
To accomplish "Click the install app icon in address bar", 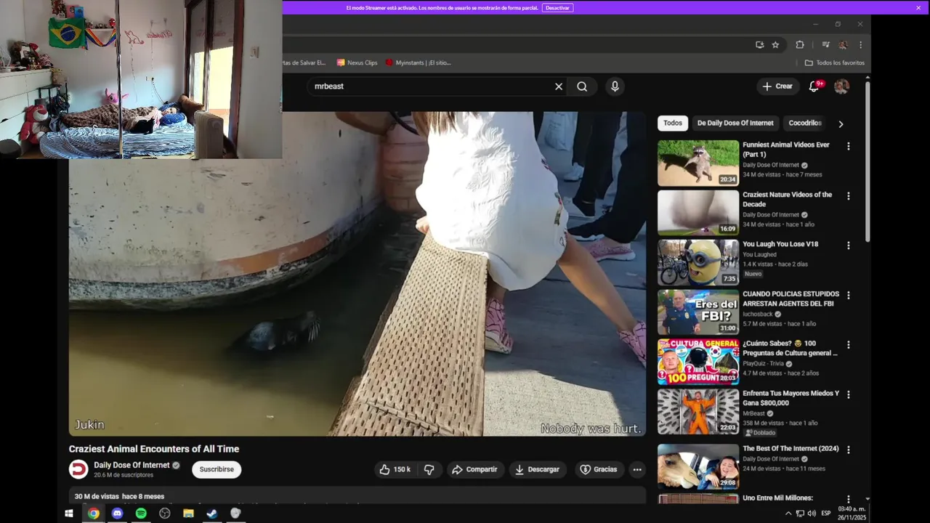I will click(x=759, y=45).
